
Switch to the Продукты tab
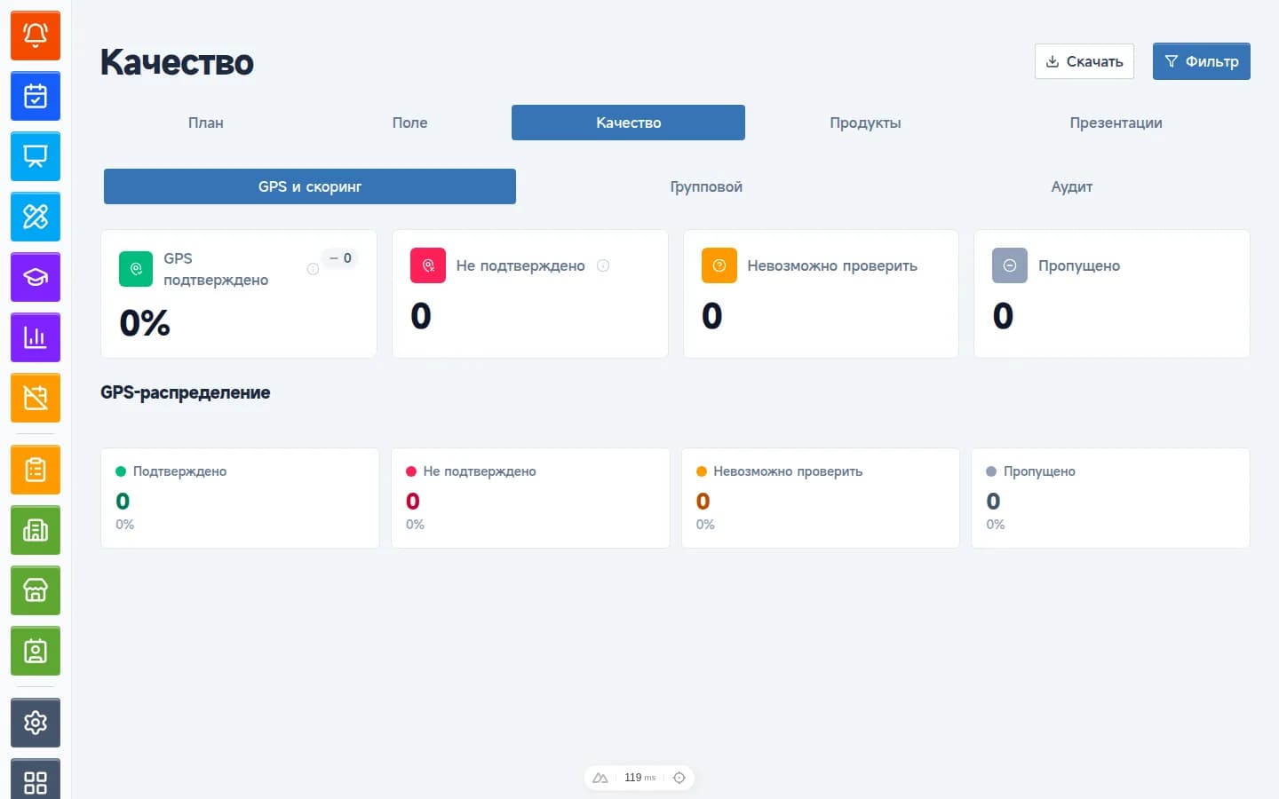(865, 123)
